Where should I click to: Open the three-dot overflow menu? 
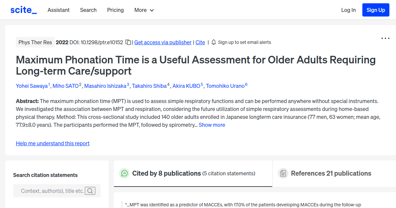coord(385,38)
